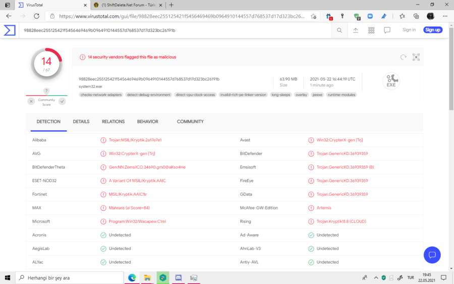The height and width of the screenshot is (284, 454).
Task: Switch to the BEHAVIOR tab
Action: click(x=148, y=122)
